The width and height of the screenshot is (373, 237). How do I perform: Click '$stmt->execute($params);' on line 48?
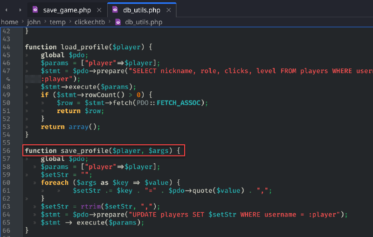(89, 87)
